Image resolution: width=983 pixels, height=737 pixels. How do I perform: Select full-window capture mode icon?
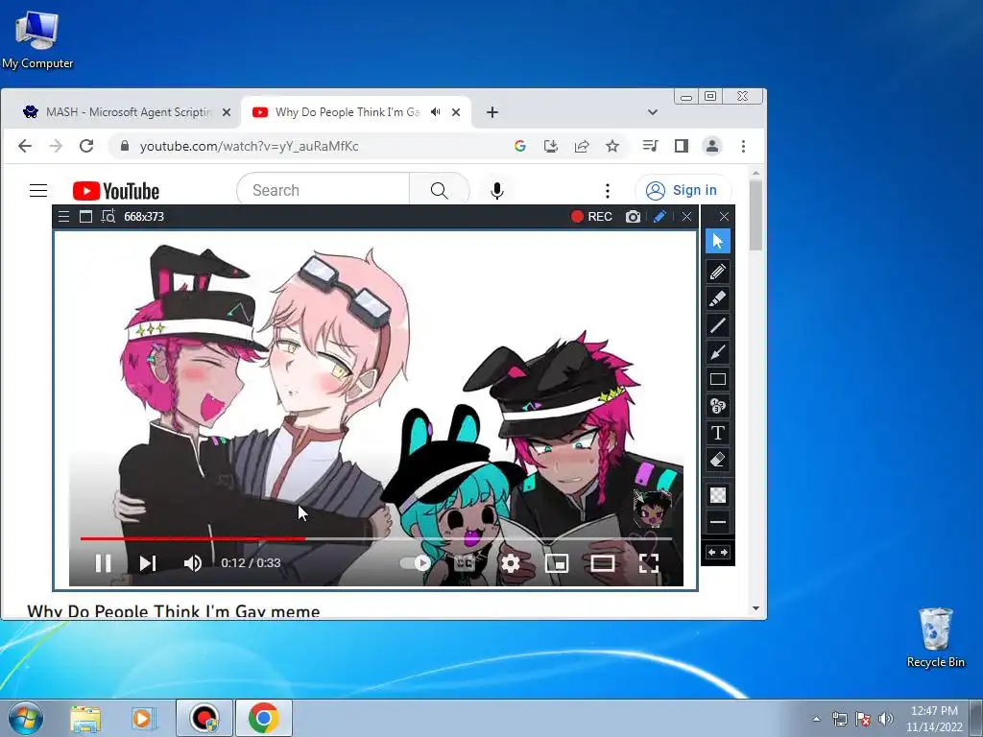click(85, 217)
